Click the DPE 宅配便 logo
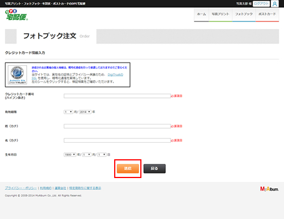Screen dimensions: 284x219 coord(16,15)
